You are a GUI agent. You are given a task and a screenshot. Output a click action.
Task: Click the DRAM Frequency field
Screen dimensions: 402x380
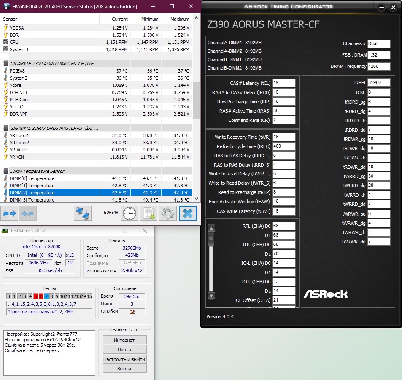(379, 66)
